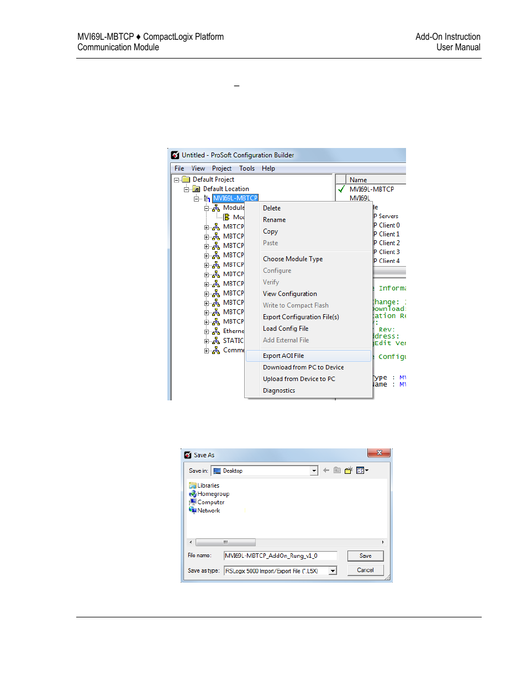527x682 pixels.
Task: Click the Default Location folder icon
Action: 196,189
